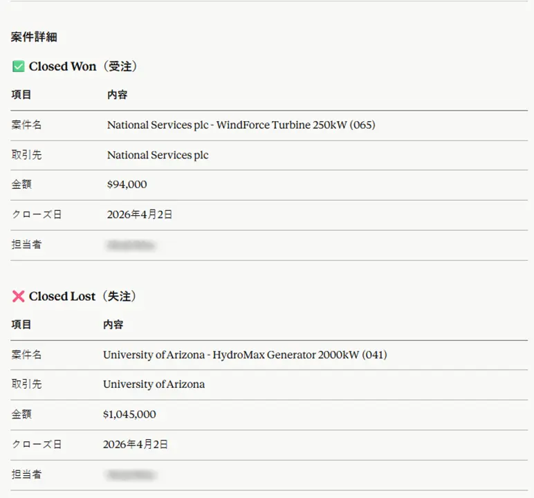
Task: Click the クローズ日 label in Closed Won table
Action: [37, 214]
